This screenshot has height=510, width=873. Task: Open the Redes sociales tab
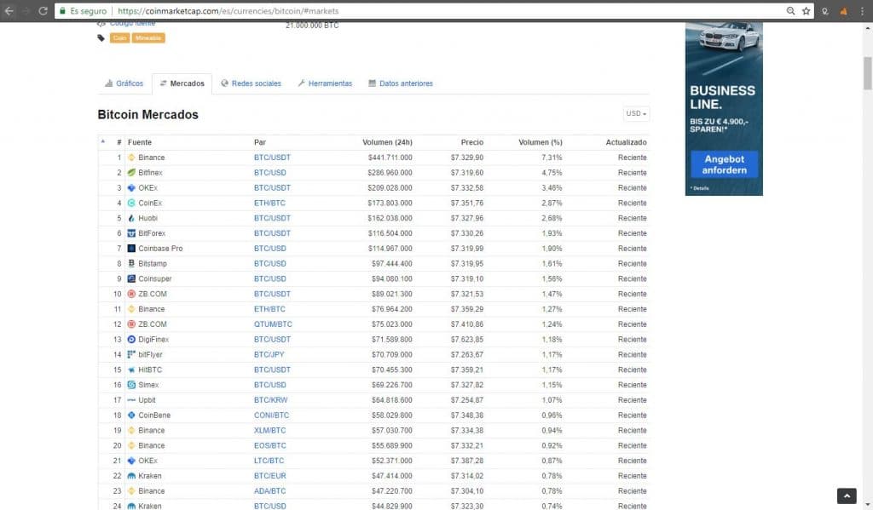(x=251, y=83)
